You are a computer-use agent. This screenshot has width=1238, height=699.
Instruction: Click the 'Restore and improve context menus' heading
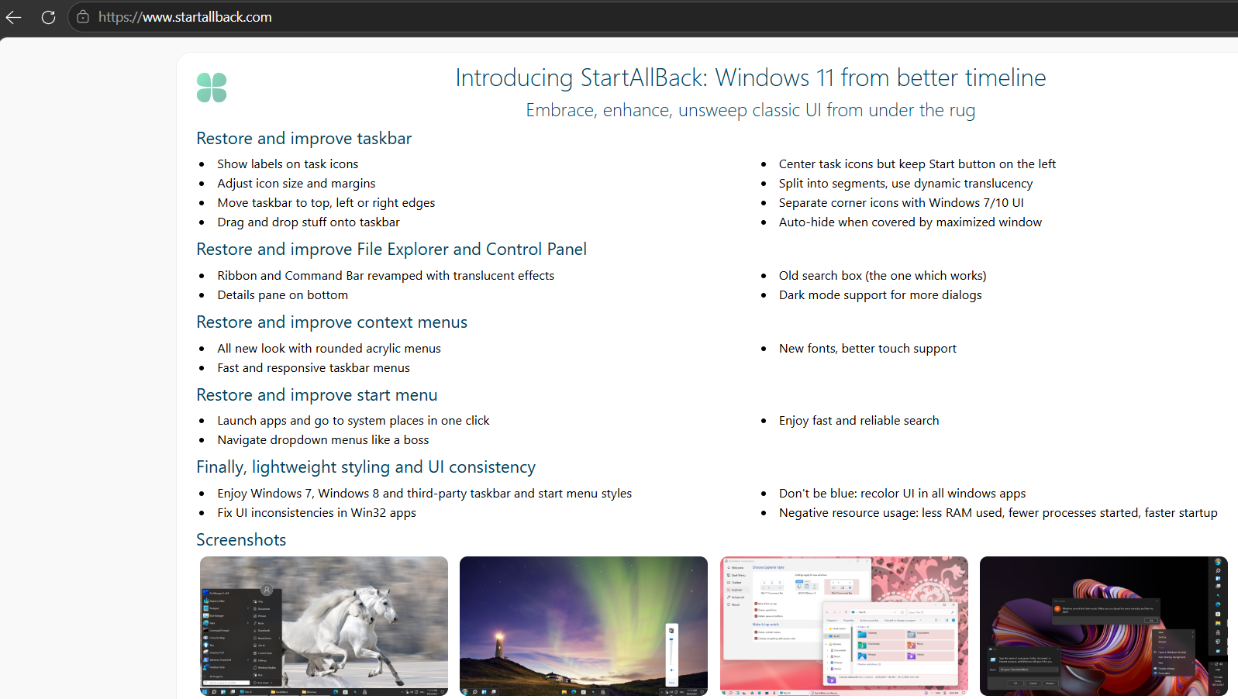tap(332, 322)
